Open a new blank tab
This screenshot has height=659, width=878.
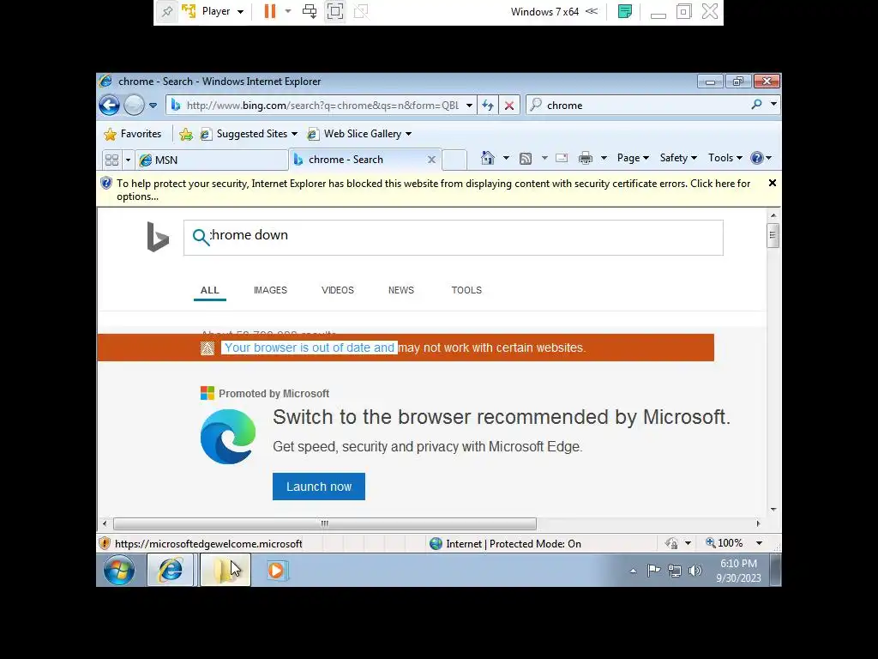[454, 160]
